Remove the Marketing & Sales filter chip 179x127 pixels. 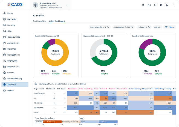point(132,27)
